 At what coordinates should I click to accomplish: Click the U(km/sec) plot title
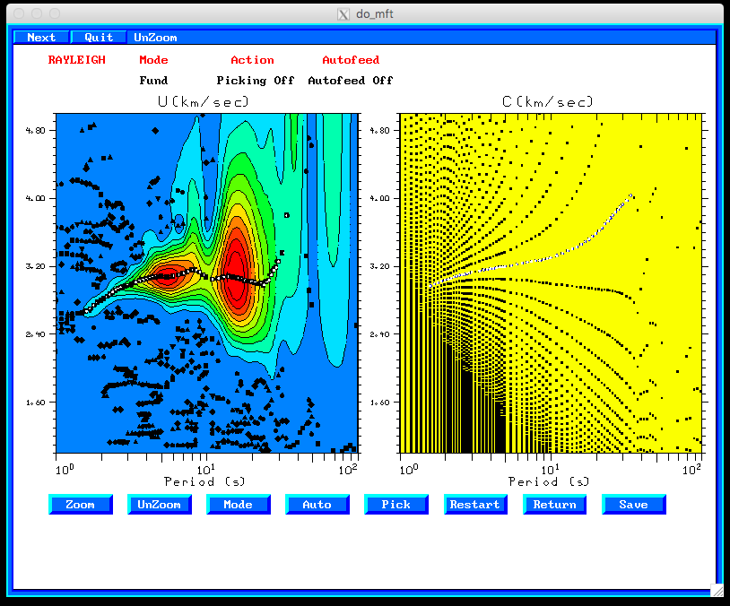204,101
